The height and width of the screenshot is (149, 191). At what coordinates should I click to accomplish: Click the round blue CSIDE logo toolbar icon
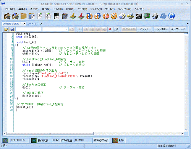point(172,16)
